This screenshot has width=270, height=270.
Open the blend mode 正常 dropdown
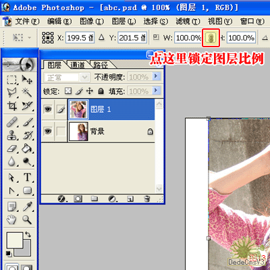click(x=67, y=78)
